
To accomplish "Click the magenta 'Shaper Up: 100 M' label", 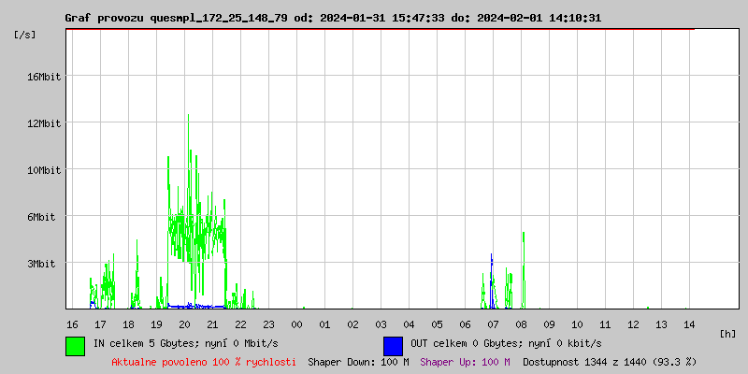I will (x=465, y=361).
